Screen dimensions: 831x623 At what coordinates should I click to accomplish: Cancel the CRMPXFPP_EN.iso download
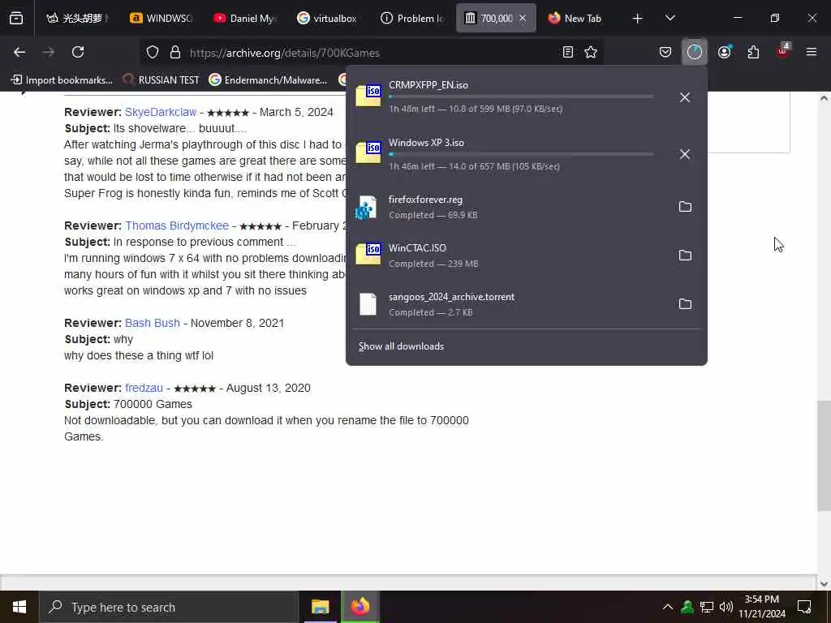click(x=685, y=97)
